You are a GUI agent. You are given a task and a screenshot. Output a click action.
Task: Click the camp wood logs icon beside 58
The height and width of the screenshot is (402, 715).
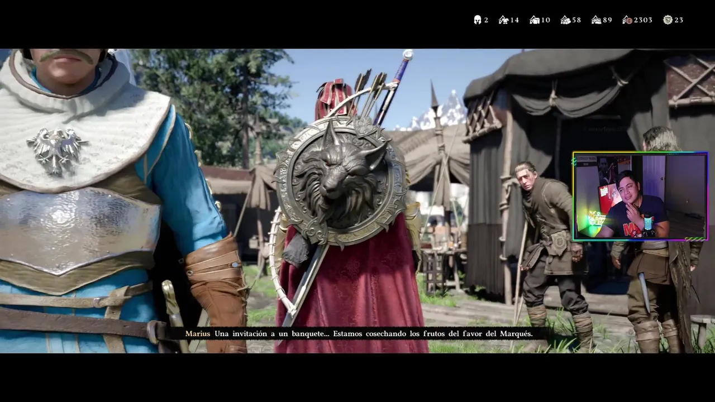[x=565, y=20]
